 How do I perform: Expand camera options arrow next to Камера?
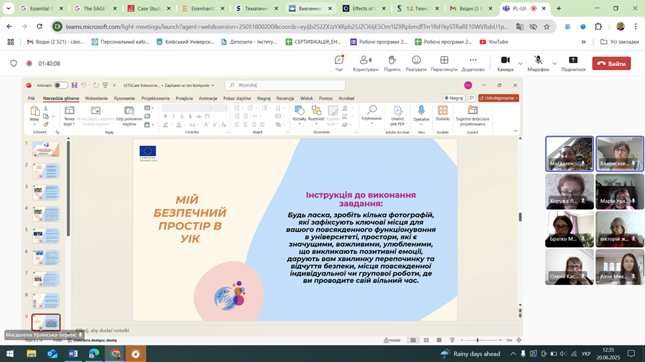(521, 64)
